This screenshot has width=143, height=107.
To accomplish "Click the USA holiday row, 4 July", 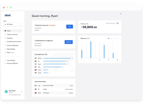I will [x=54, y=86].
